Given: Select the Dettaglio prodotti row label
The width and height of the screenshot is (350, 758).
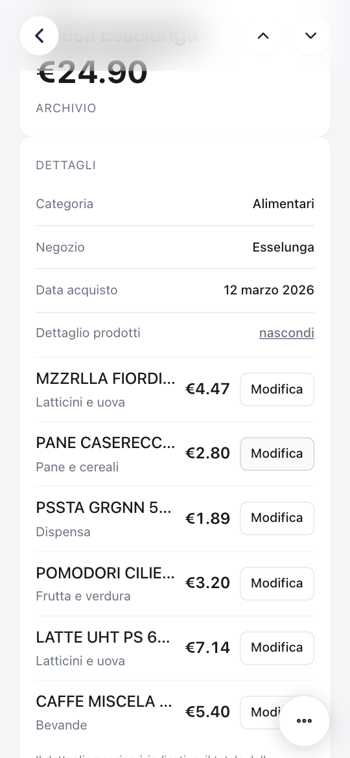Looking at the screenshot, I should 88,333.
